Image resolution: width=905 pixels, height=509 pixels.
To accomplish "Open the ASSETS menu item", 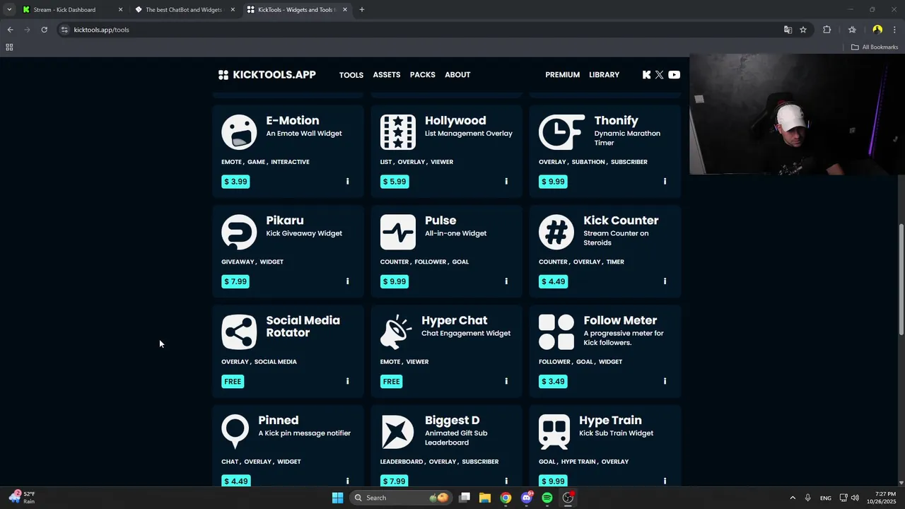I will click(x=387, y=75).
